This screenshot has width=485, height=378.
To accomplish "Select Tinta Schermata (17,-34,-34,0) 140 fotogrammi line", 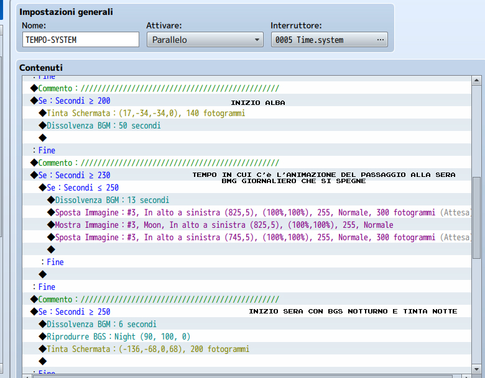I will pyautogui.click(x=247, y=113).
